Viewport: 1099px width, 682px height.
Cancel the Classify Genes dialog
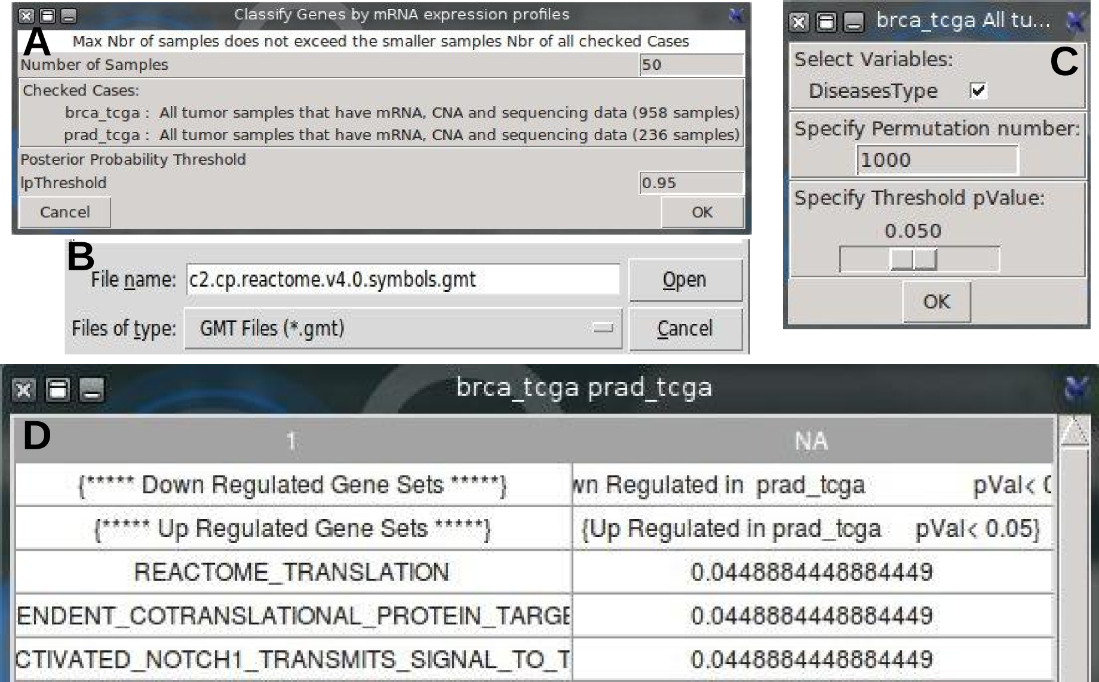tap(65, 212)
